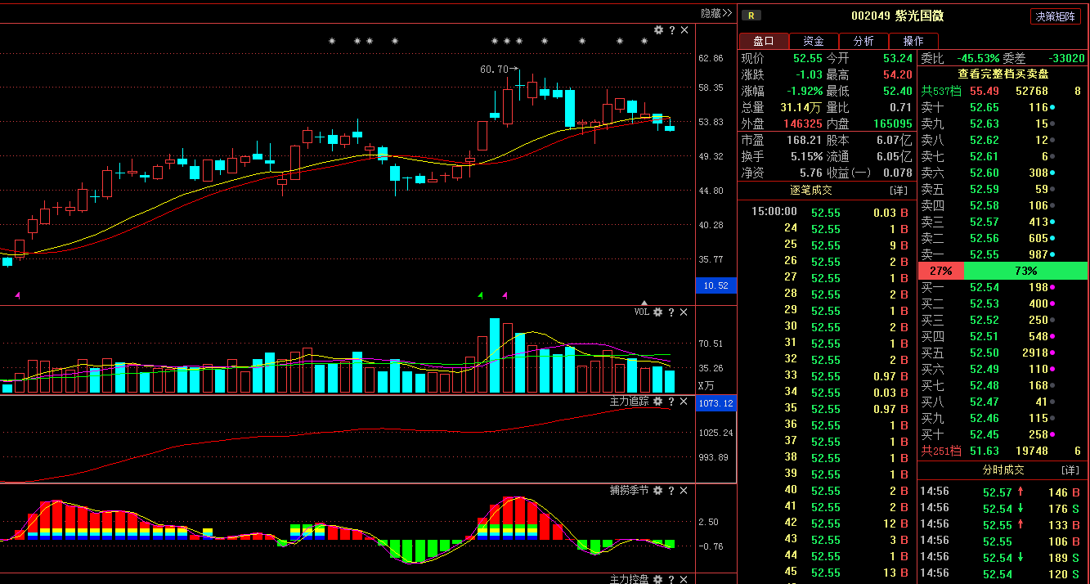Collapse side panel with 隐藏>> button

[716, 13]
